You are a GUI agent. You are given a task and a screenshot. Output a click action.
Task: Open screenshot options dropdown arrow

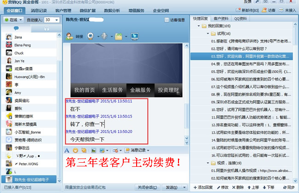[107, 151]
